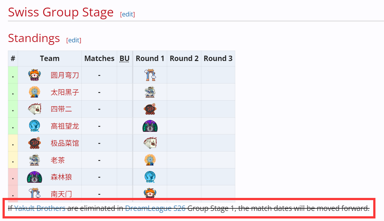Click the 高祖望龙 dragon team logo

point(34,126)
